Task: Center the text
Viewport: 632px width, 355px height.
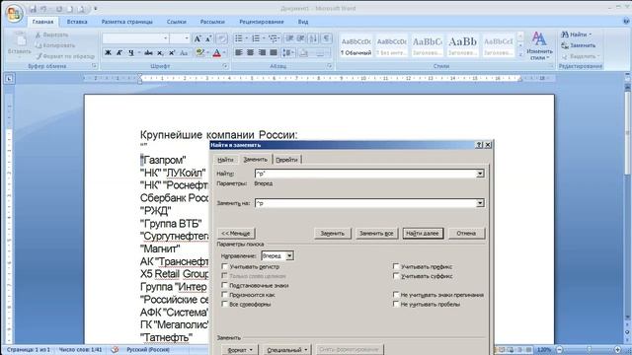Action: [x=250, y=52]
